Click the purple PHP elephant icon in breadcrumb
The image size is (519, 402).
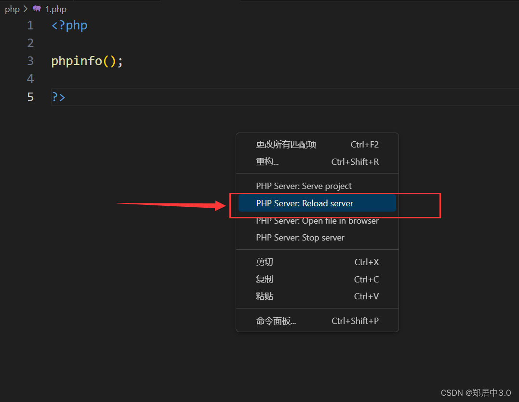pyautogui.click(x=37, y=9)
